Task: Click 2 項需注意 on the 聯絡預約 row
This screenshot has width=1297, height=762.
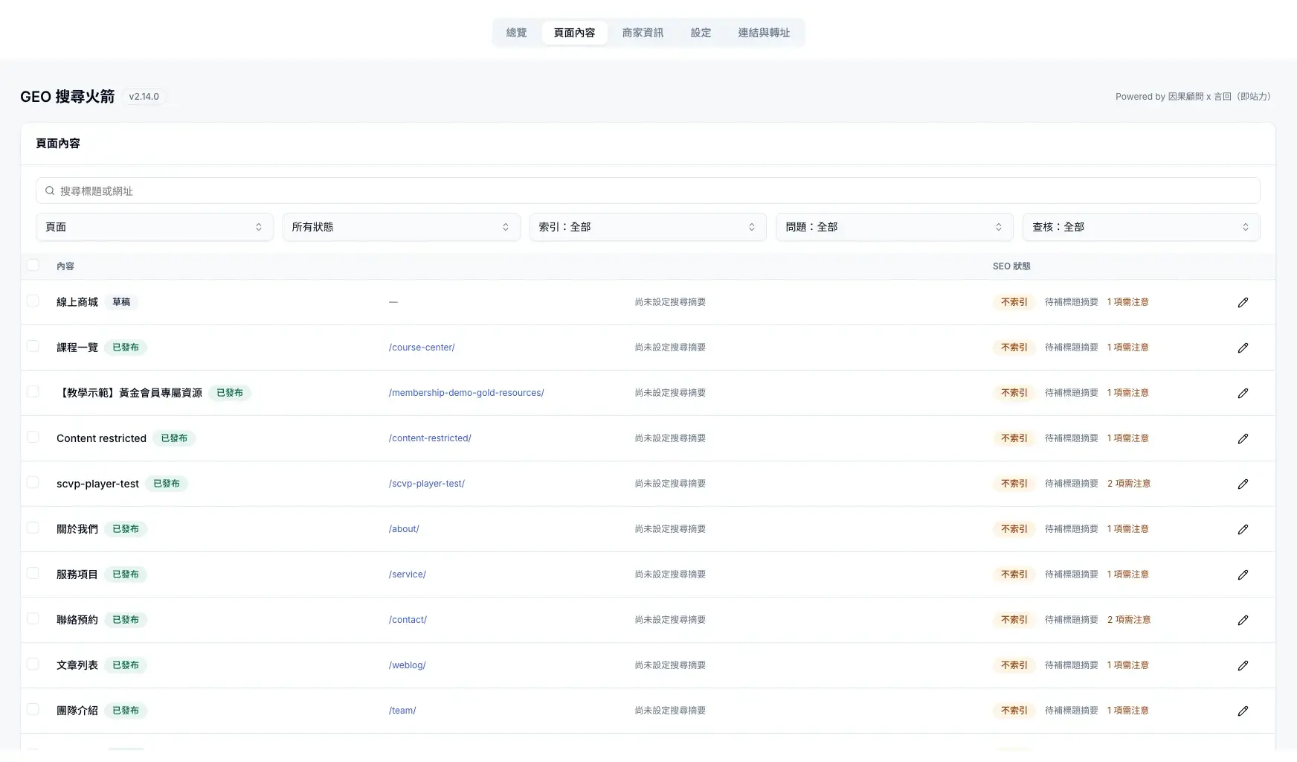Action: 1129,620
